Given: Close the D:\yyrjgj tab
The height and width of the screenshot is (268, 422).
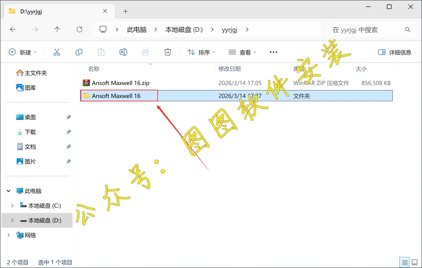Looking at the screenshot, I should (105, 11).
